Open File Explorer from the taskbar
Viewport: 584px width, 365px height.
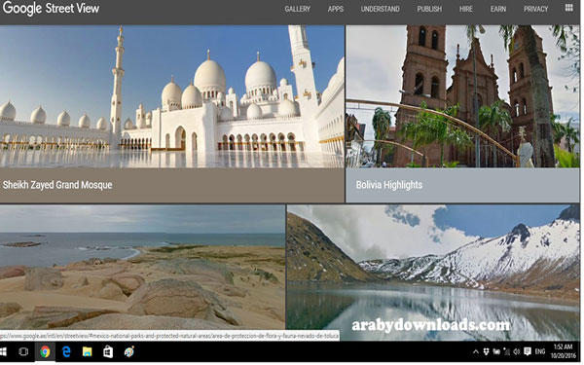tap(88, 351)
